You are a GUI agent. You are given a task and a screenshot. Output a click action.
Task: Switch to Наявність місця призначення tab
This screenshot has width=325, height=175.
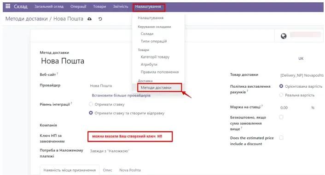click(x=70, y=170)
